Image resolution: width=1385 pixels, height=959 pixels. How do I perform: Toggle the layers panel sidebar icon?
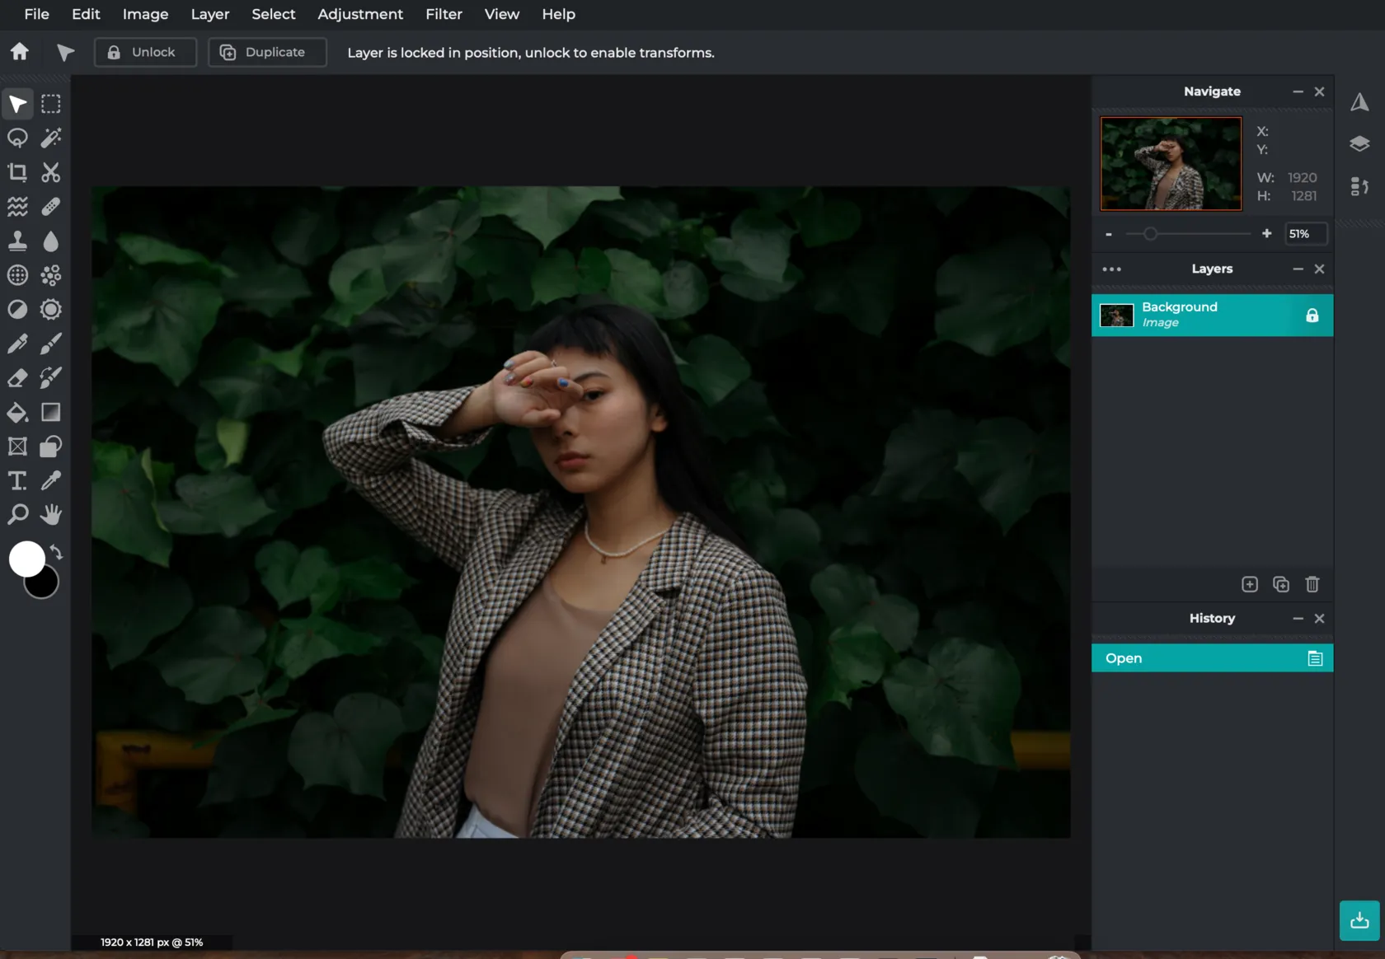(1359, 144)
